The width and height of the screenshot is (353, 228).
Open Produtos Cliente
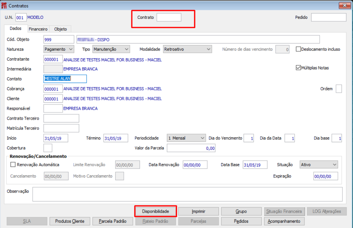point(70,221)
